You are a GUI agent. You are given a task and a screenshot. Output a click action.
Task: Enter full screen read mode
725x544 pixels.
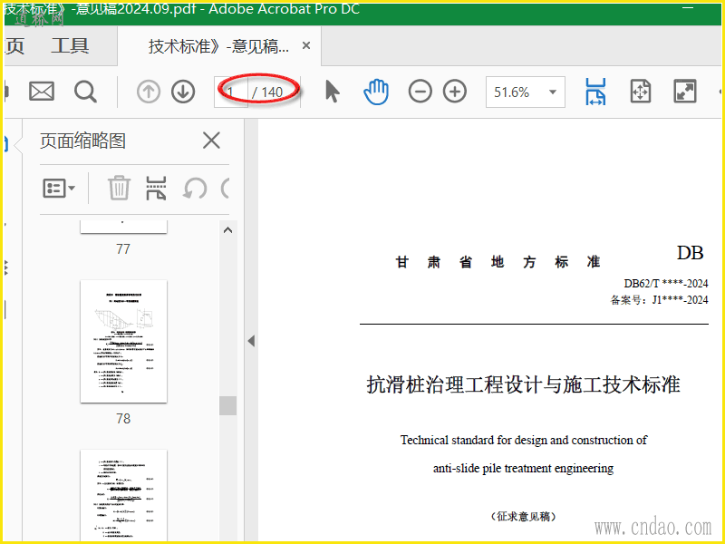685,92
